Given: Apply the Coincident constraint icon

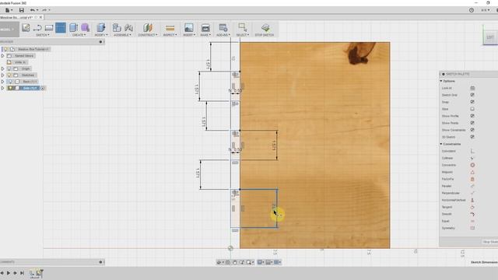Looking at the screenshot, I should coord(472,151).
